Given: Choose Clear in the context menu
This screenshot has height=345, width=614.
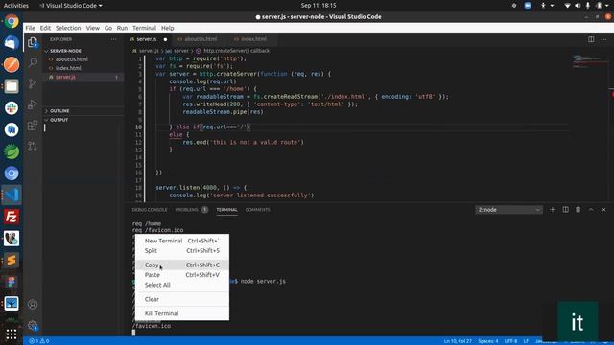Looking at the screenshot, I should coord(182,299).
